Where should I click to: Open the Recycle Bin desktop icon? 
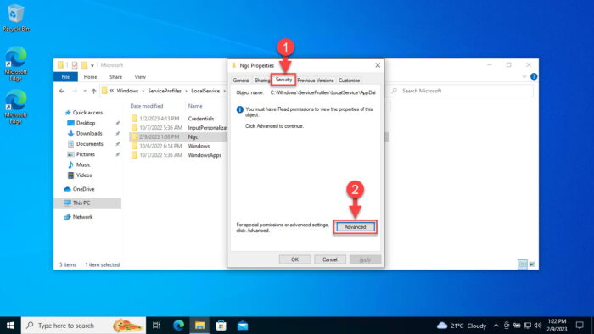click(x=15, y=18)
